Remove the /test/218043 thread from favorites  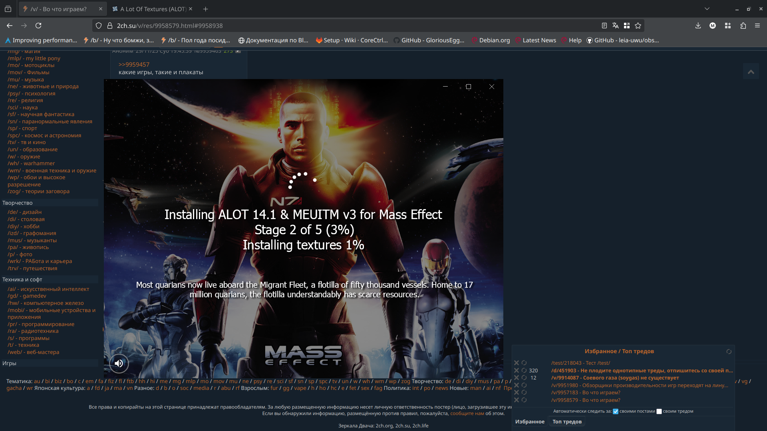tap(516, 363)
